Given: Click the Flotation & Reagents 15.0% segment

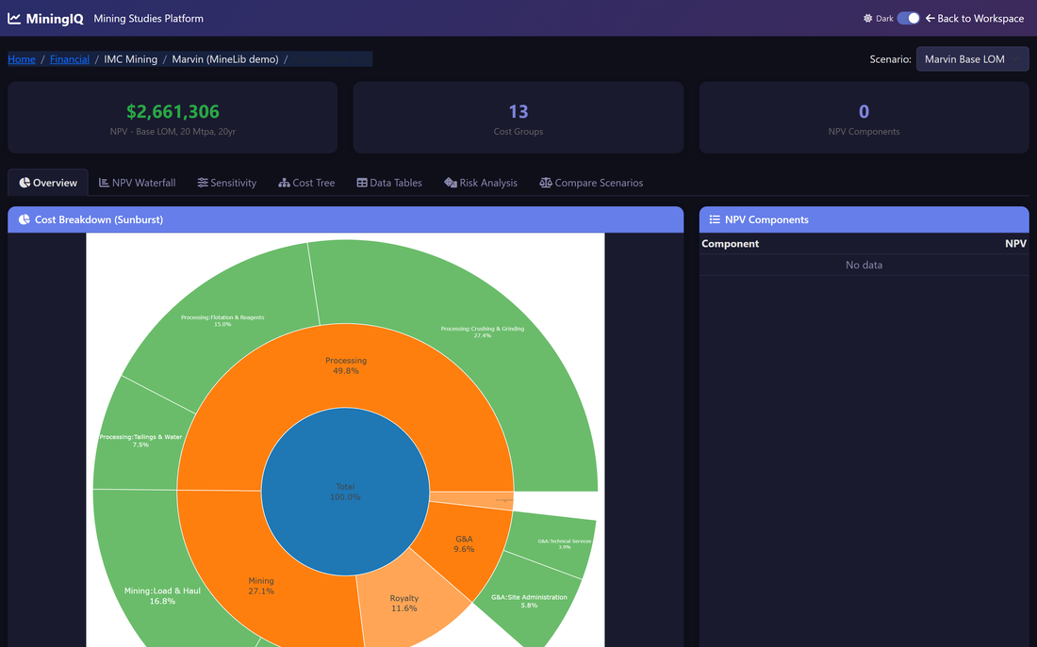Looking at the screenshot, I should pyautogui.click(x=222, y=320).
